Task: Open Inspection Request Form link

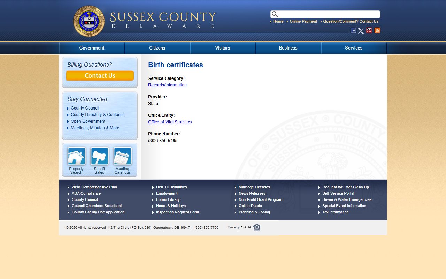Action: [177, 212]
